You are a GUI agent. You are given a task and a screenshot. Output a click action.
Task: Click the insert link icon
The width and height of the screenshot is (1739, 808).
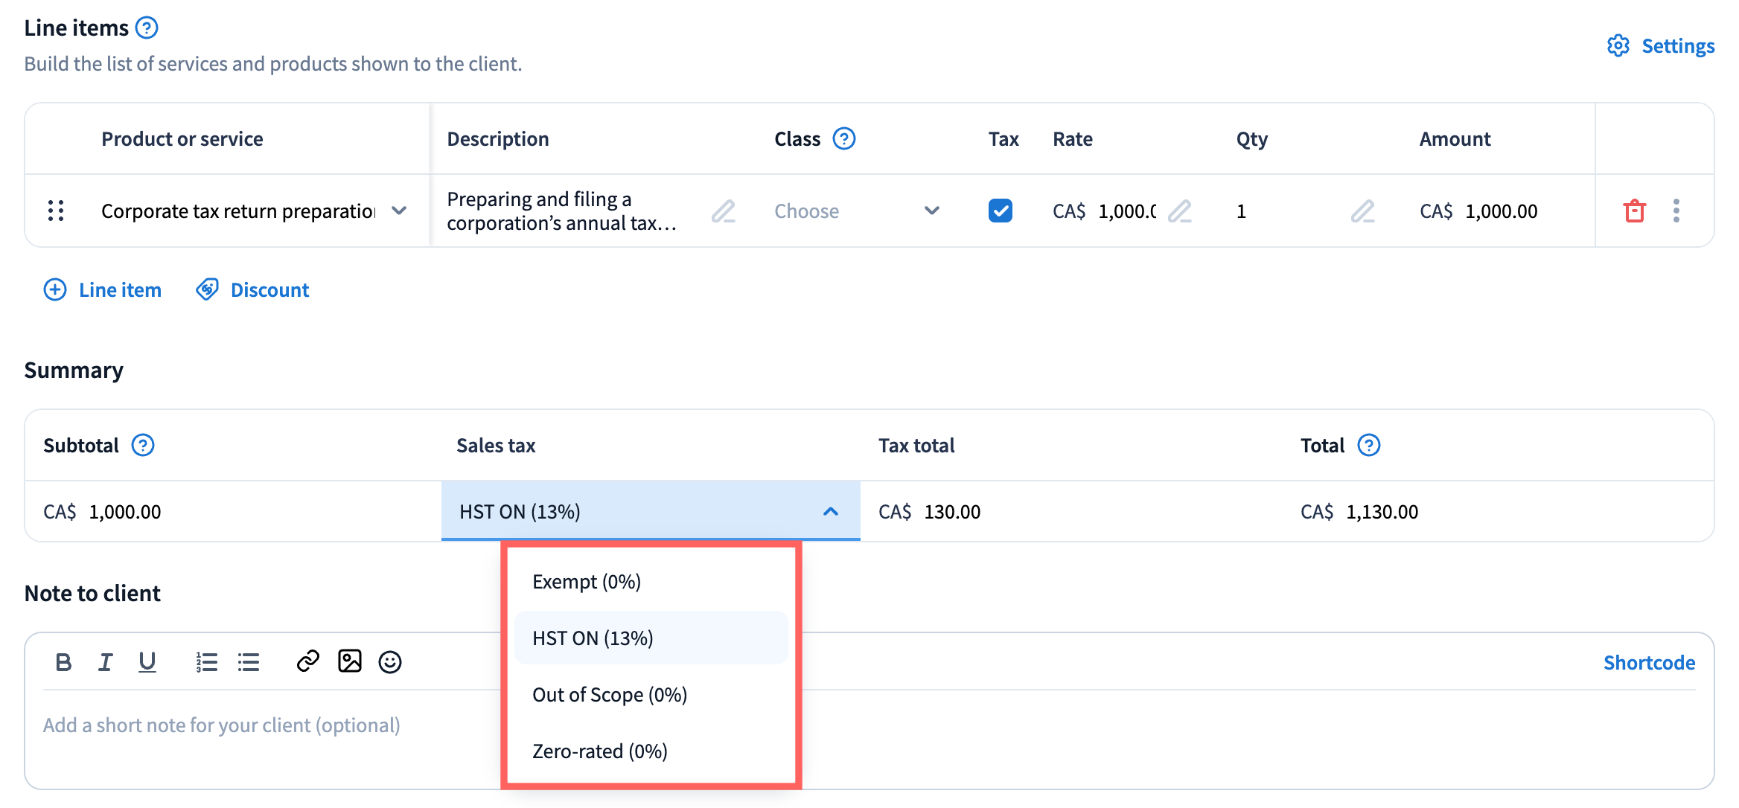[307, 661]
